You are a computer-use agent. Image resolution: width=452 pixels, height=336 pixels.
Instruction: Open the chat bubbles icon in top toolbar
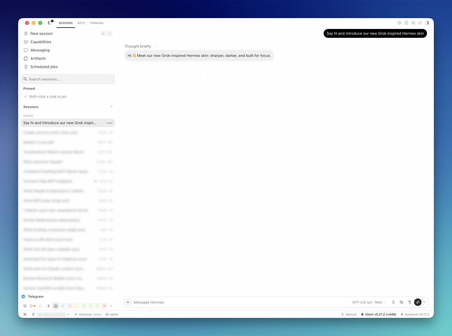point(413,23)
